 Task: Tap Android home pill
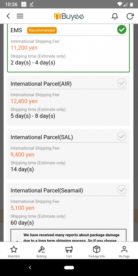point(69,268)
